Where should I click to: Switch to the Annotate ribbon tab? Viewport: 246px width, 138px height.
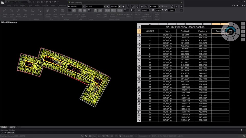coord(45,6)
